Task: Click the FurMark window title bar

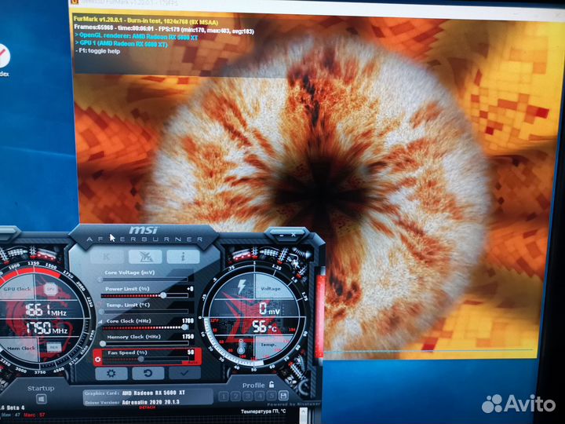Action: 314,3
